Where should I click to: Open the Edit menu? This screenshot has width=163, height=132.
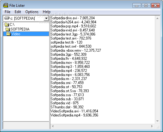pyautogui.click(x=18, y=12)
